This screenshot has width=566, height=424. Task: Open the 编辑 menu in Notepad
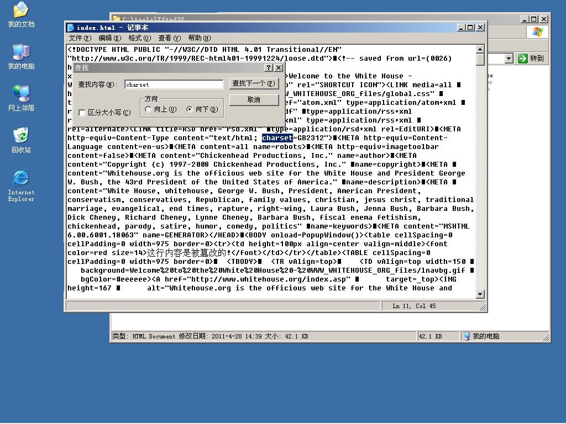tap(110, 38)
